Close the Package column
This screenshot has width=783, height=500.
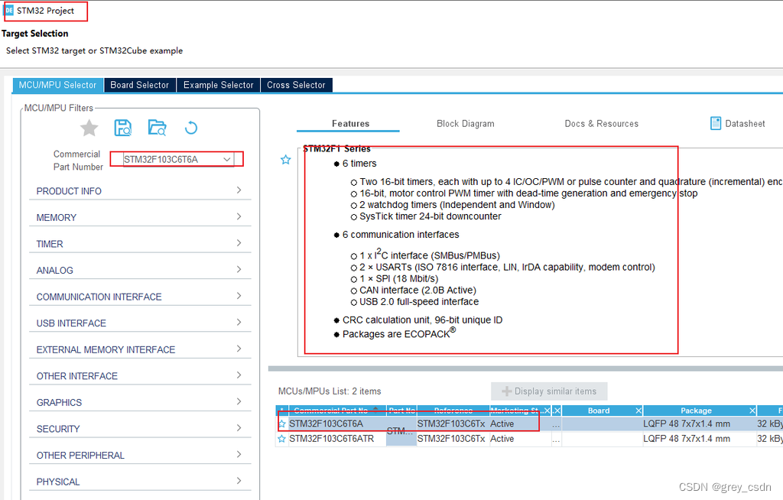[752, 411]
